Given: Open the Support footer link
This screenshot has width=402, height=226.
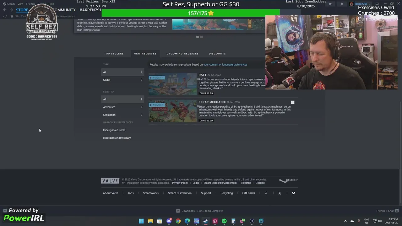Looking at the screenshot, I should click(x=206, y=193).
